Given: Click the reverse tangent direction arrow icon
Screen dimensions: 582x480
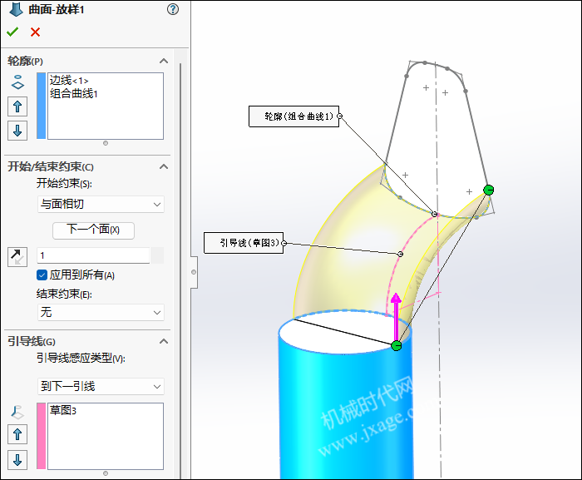Looking at the screenshot, I should pyautogui.click(x=17, y=256).
